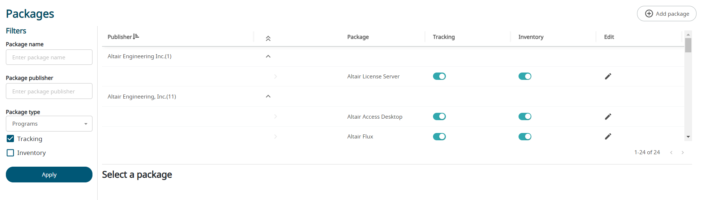Screen dimensions: 702x200
Task: Toggle Inventory for Altair Access Desktop
Action: [x=525, y=116]
